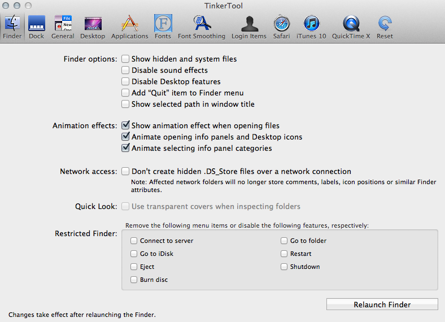
Task: Check Disable sound effects
Action: (x=125, y=70)
